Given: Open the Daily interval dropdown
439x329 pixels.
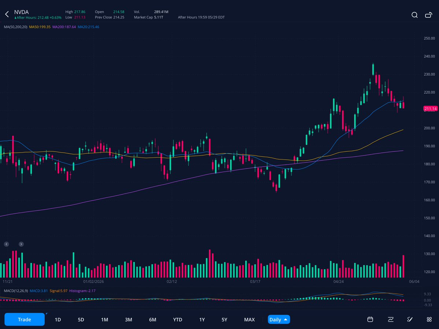Looking at the screenshot, I should (x=279, y=319).
